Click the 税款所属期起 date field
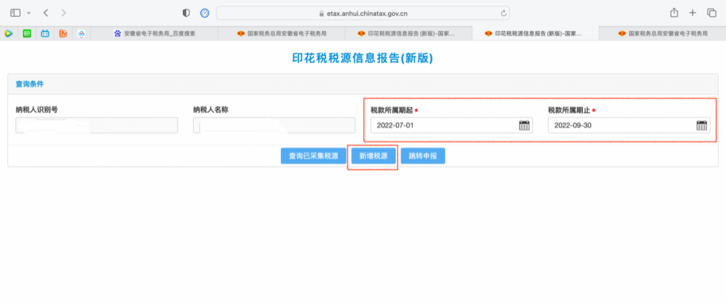 [452, 126]
